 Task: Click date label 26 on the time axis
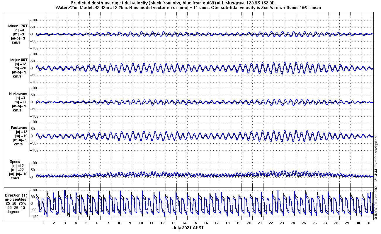314,223
